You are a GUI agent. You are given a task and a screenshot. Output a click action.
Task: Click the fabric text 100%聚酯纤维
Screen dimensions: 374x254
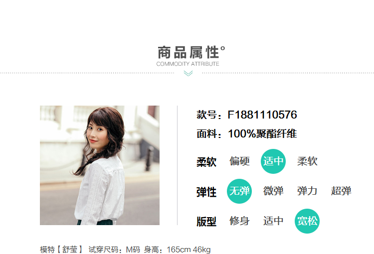pos(262,133)
